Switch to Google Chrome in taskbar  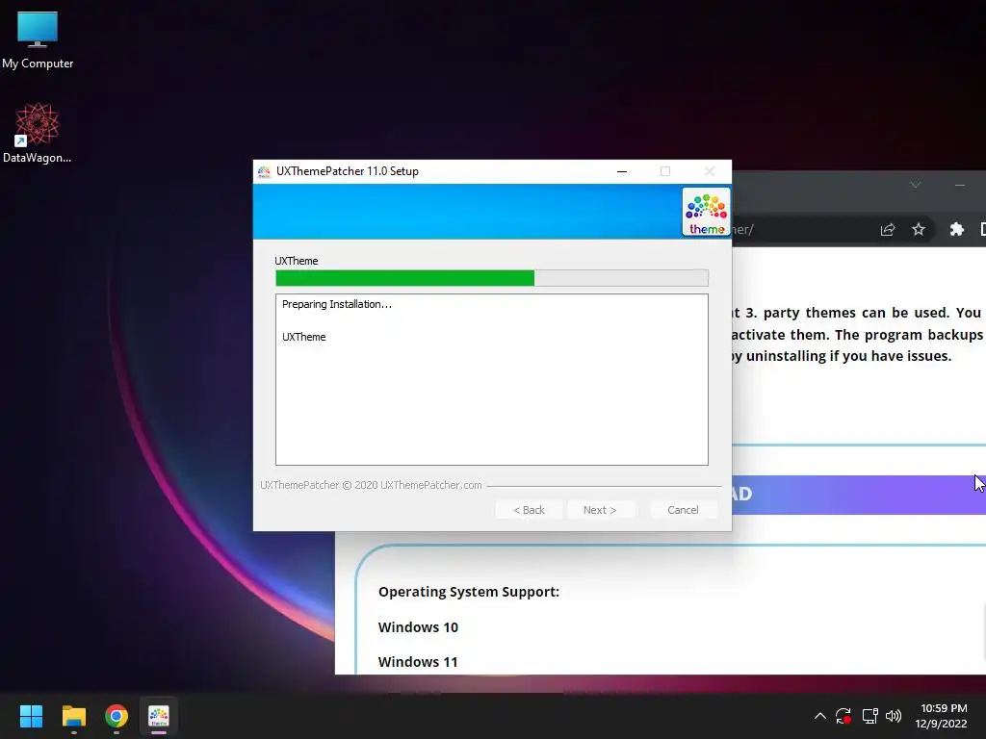(117, 716)
